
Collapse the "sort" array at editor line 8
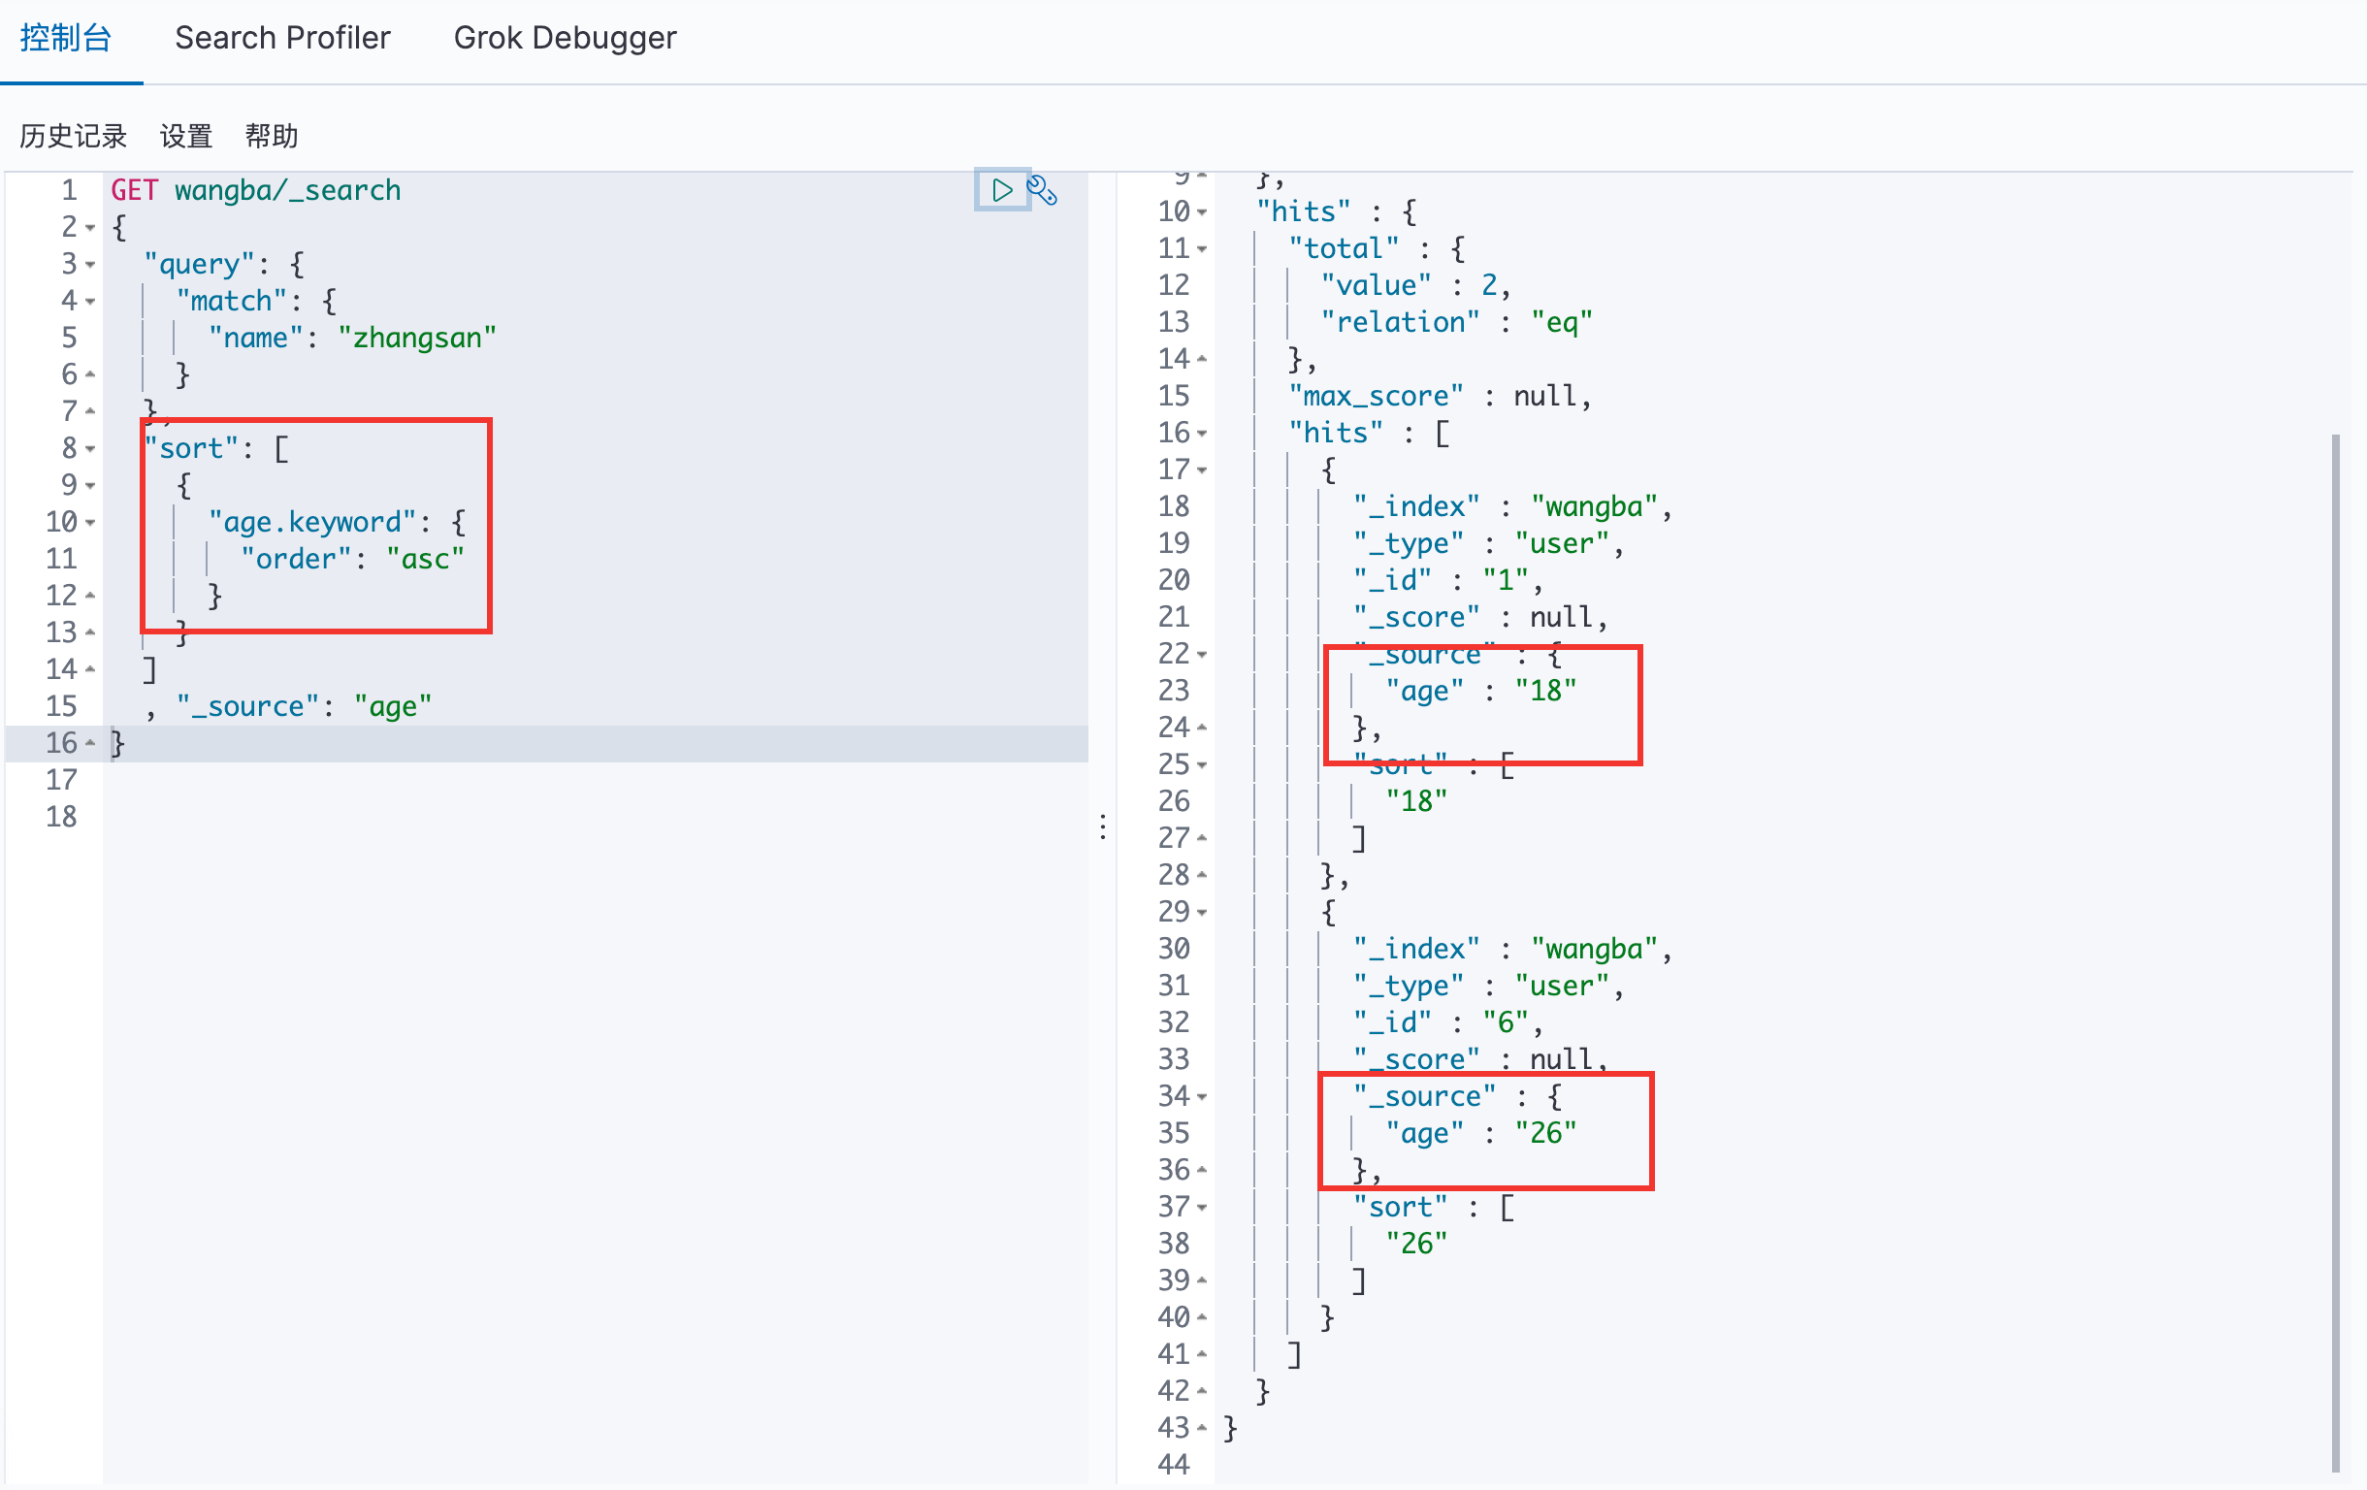tap(90, 449)
